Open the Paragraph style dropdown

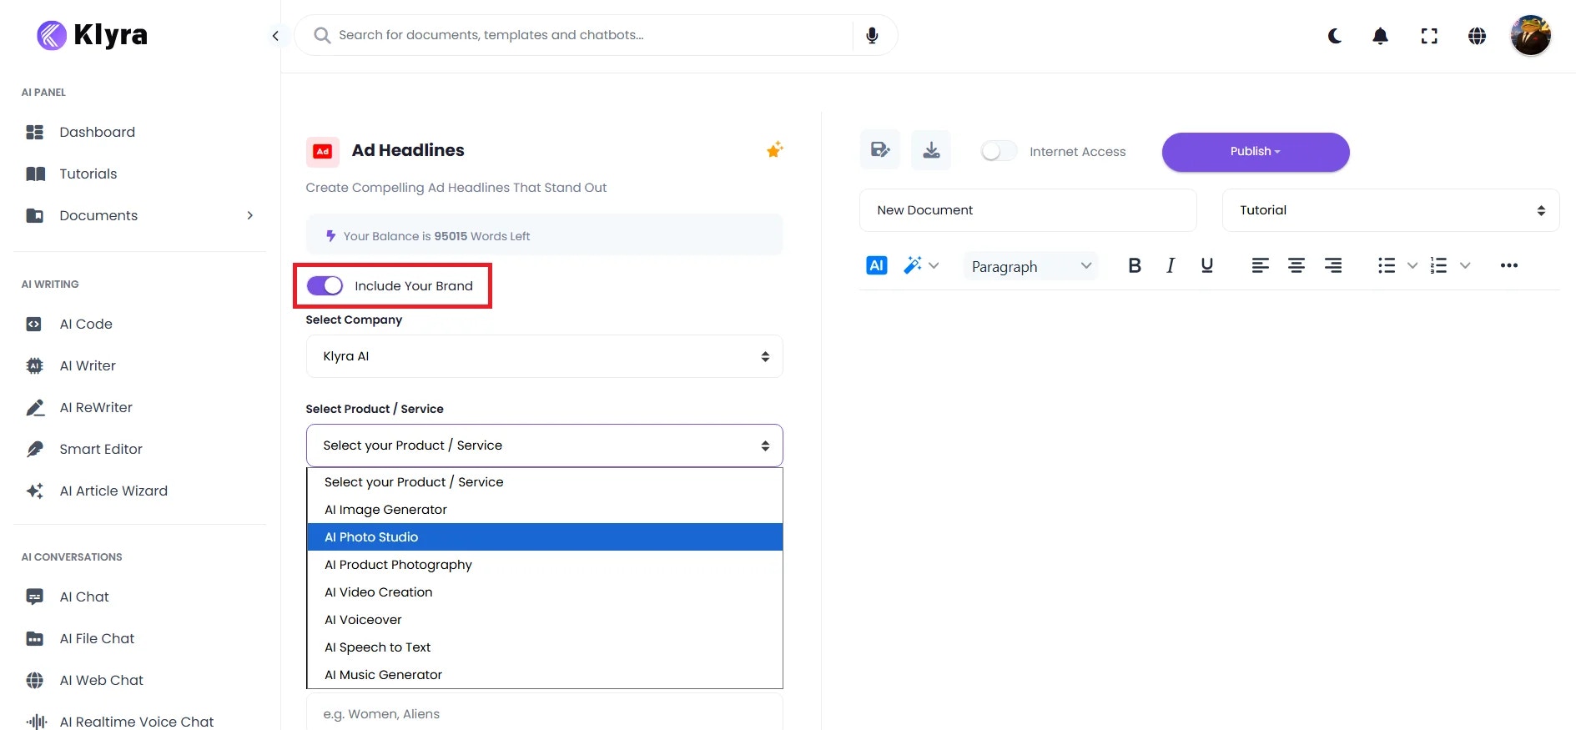(1030, 266)
